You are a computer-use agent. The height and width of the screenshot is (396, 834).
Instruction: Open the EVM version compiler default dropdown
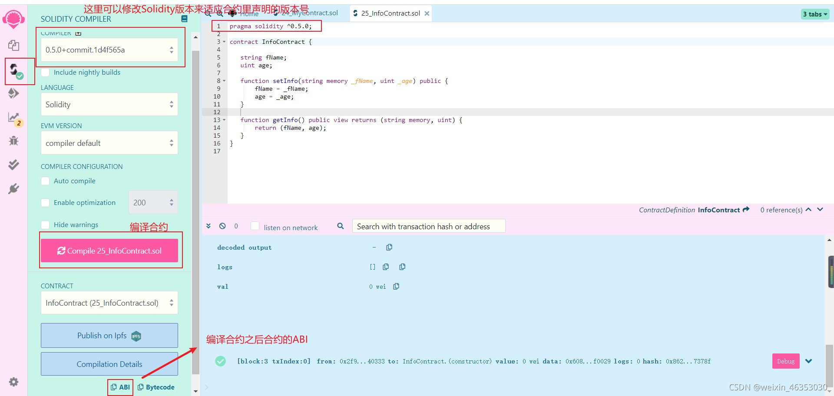point(109,143)
